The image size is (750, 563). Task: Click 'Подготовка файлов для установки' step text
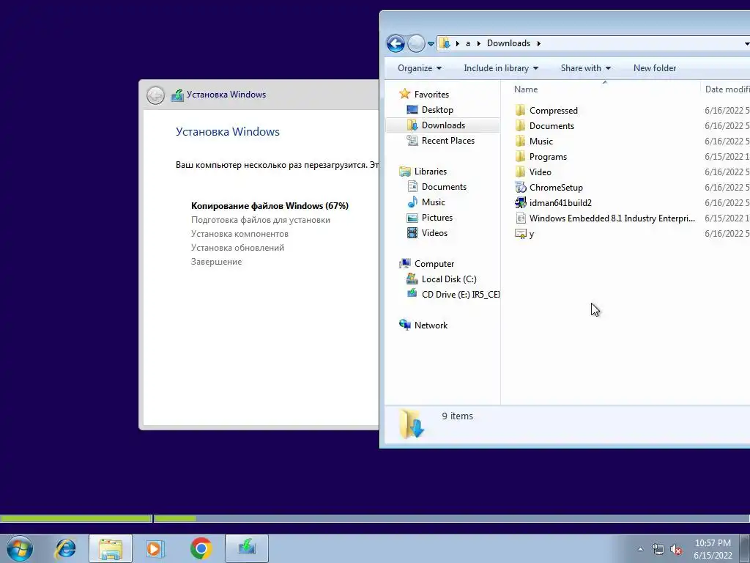261,220
